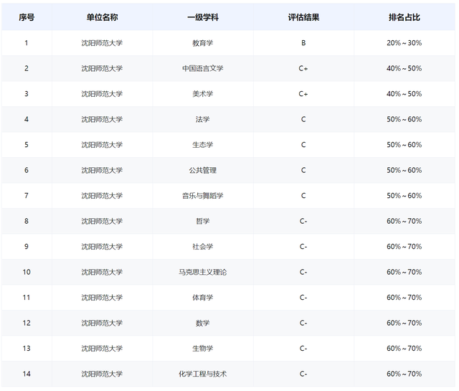Image resolution: width=459 pixels, height=391 pixels.
Task: Click serial number 5 cell
Action: pyautogui.click(x=27, y=145)
